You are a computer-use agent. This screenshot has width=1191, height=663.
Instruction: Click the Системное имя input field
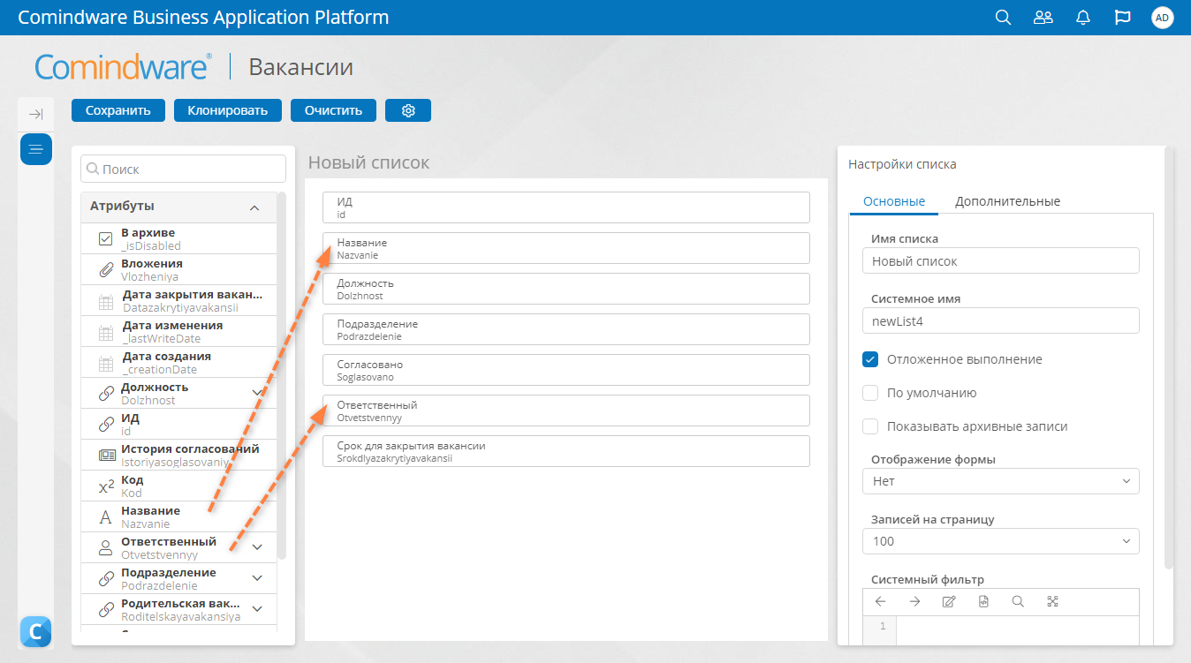(1000, 320)
